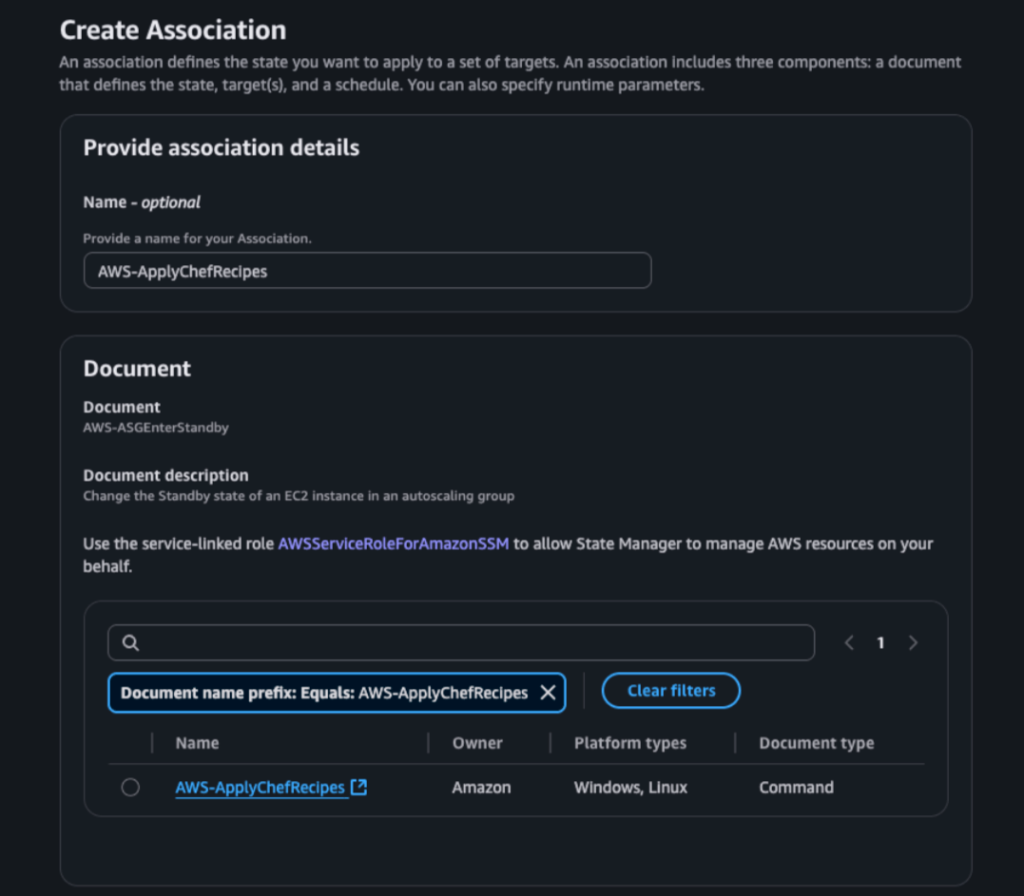
Task: Click the Document name prefix filter text
Action: (324, 693)
